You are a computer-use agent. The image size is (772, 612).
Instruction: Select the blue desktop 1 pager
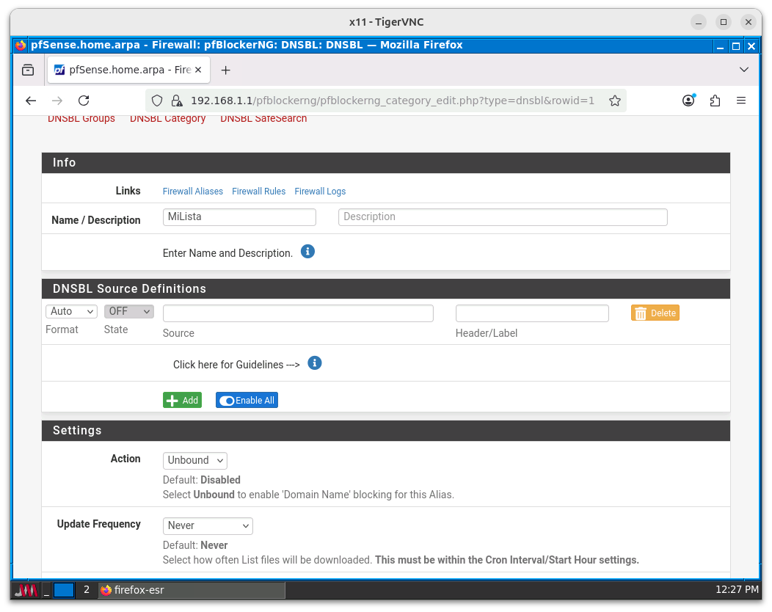pyautogui.click(x=64, y=590)
